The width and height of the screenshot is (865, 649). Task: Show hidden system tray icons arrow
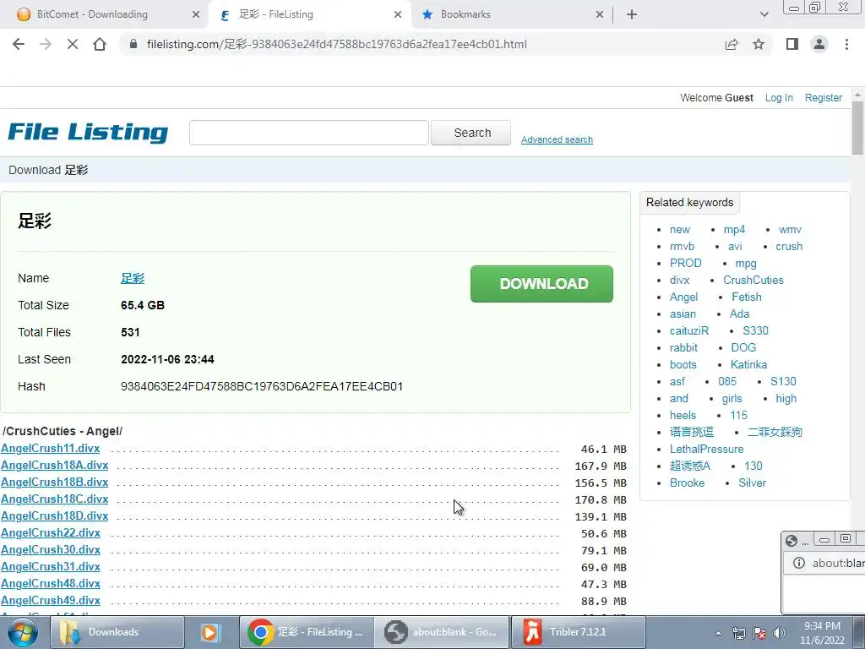(x=718, y=633)
